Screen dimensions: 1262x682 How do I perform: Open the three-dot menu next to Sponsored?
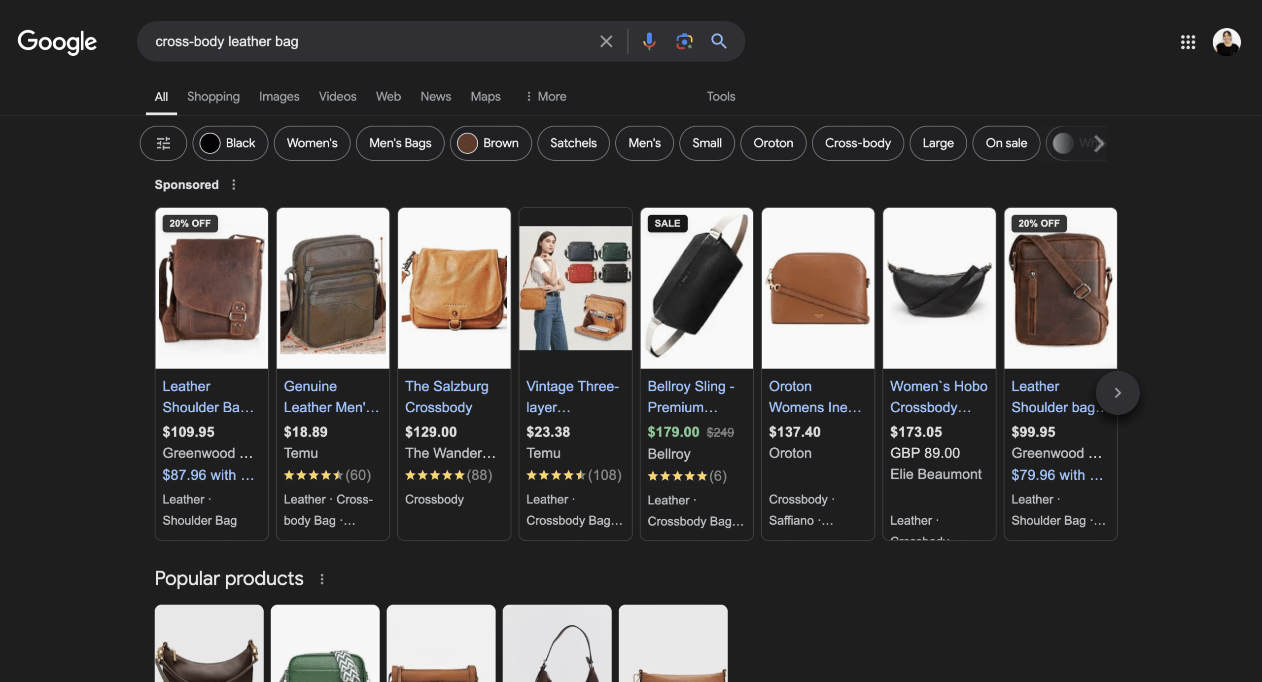234,184
